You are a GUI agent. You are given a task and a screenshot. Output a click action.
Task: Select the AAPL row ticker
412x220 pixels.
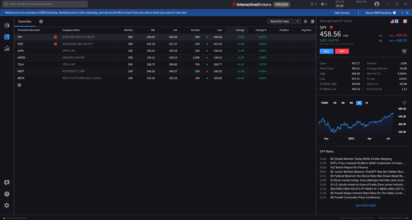coord(21,51)
